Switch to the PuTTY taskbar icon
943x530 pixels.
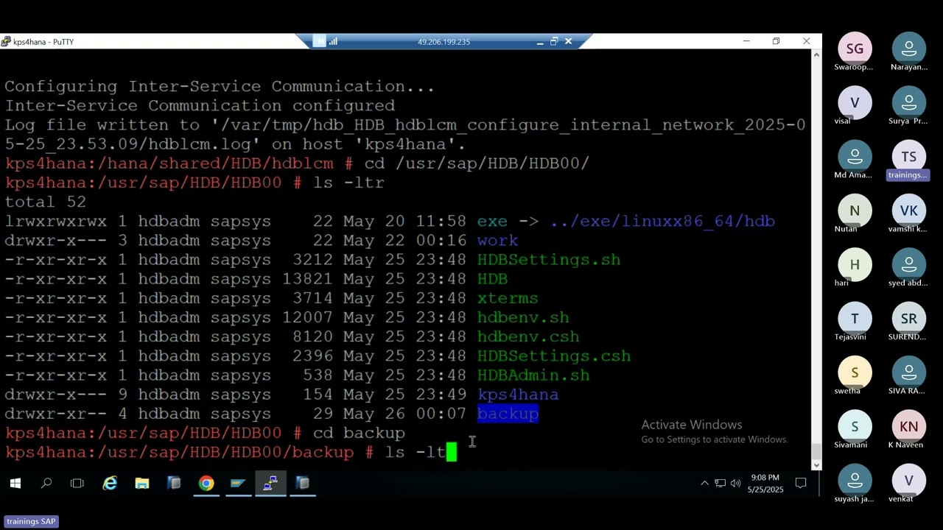click(x=270, y=484)
